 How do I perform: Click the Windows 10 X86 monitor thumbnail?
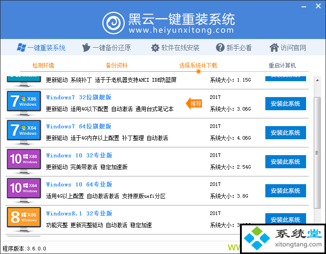point(24,161)
